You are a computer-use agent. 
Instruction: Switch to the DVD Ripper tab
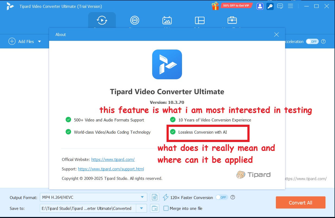(x=135, y=20)
